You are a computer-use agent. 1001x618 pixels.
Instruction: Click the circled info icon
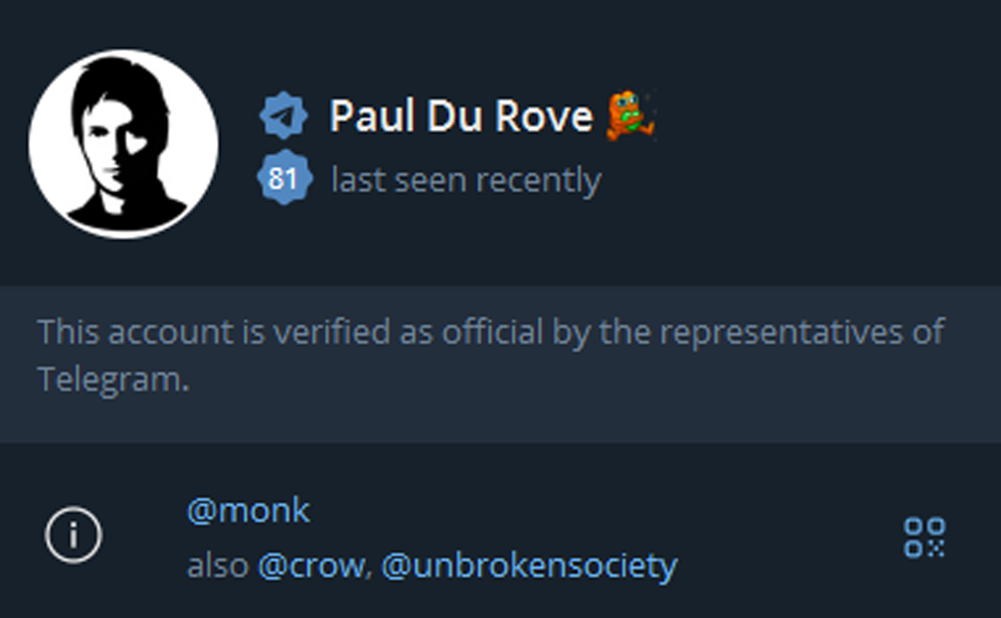tap(74, 535)
